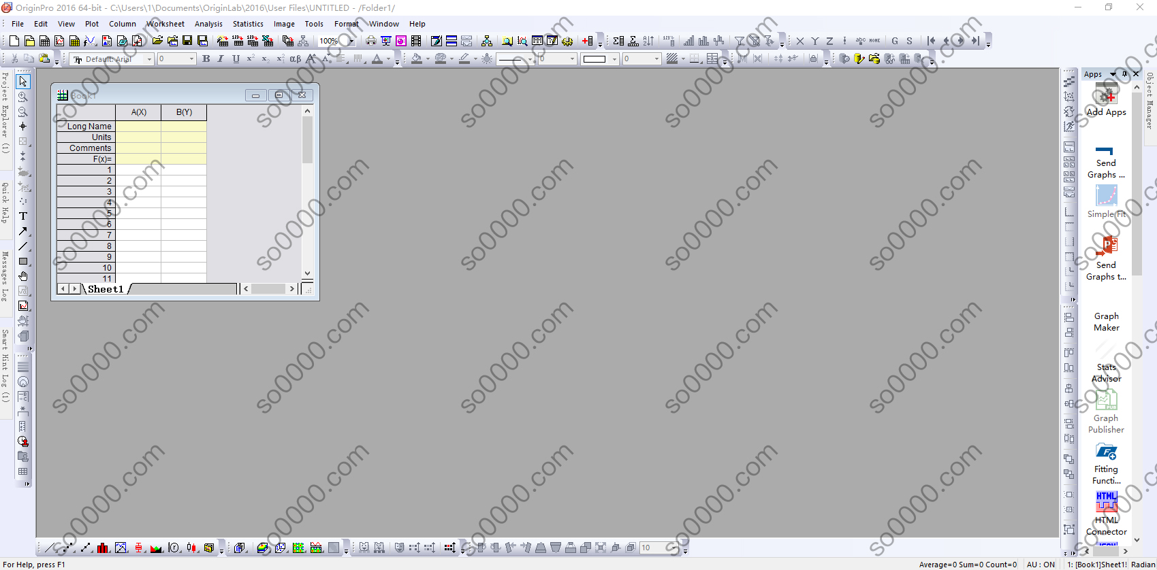Open the Worksheet menu
The width and height of the screenshot is (1157, 570).
tap(165, 24)
